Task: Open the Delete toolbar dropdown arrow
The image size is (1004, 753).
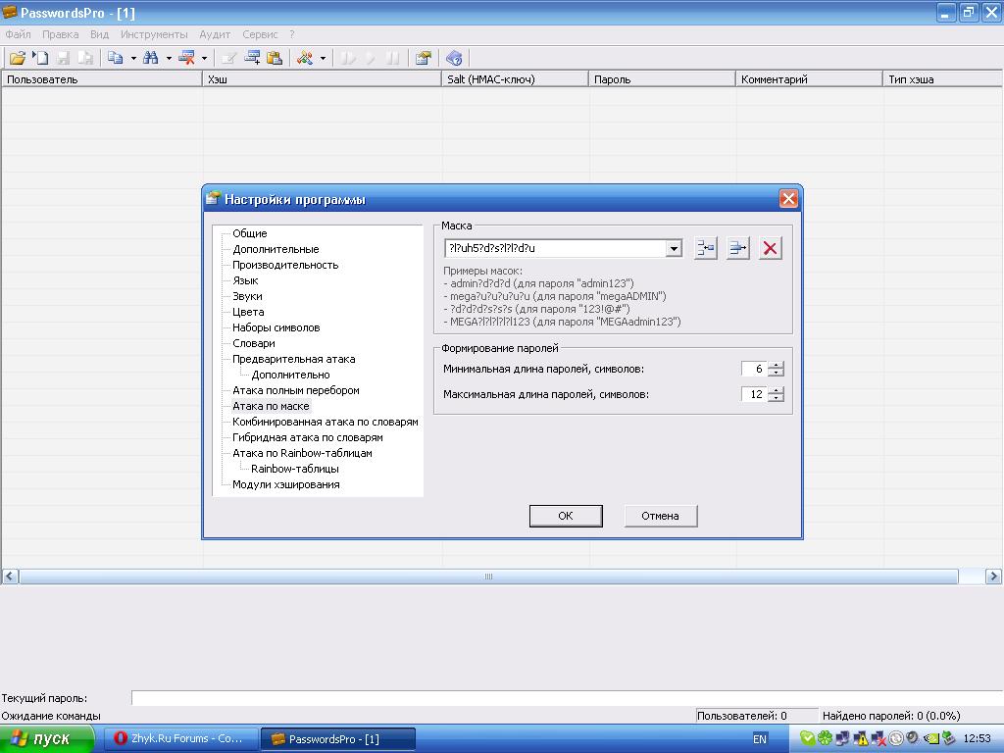Action: point(204,58)
